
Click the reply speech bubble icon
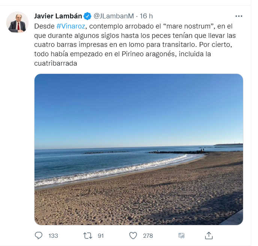coord(39,235)
